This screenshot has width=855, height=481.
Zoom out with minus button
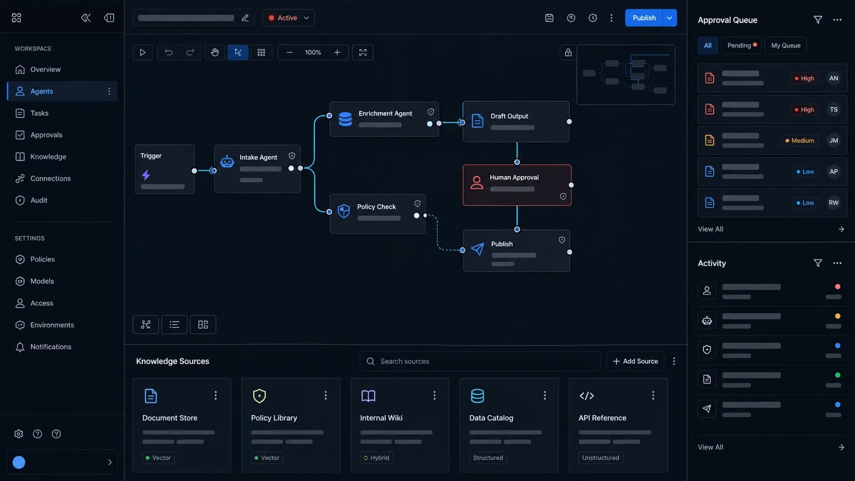289,52
